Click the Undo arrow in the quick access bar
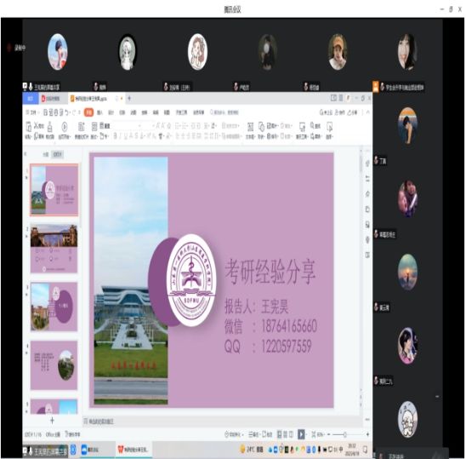The image size is (466, 459). pos(67,112)
